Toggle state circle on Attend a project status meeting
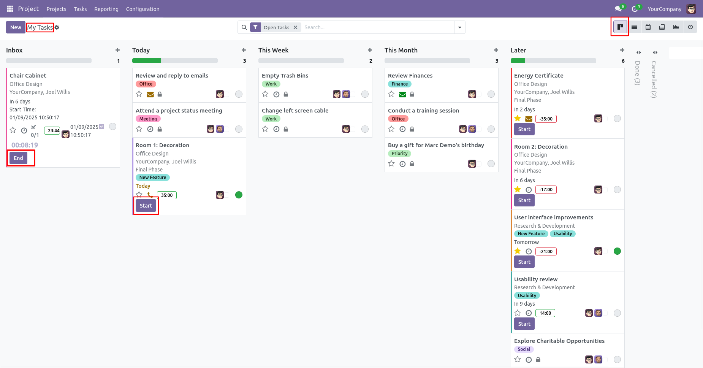The image size is (703, 368). 239,129
